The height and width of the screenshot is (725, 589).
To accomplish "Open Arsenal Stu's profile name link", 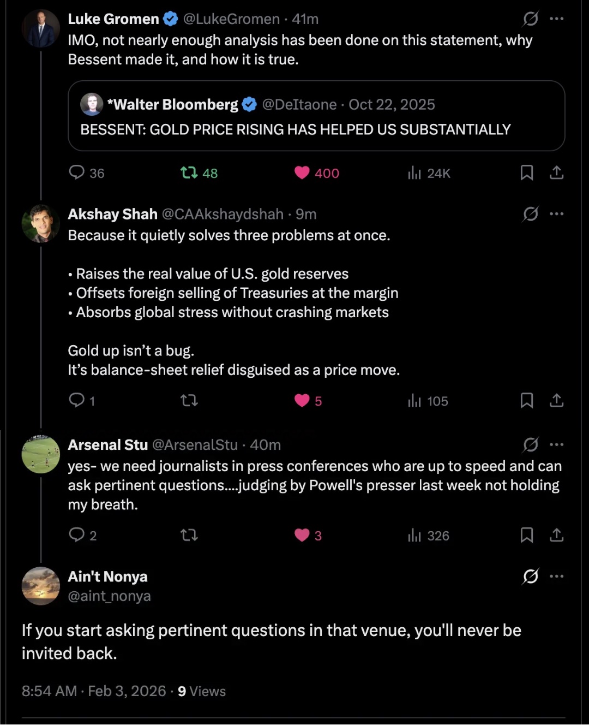I will point(107,445).
